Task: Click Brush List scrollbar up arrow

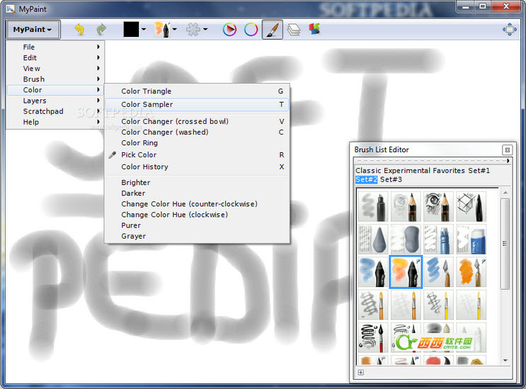Action: 505,193
